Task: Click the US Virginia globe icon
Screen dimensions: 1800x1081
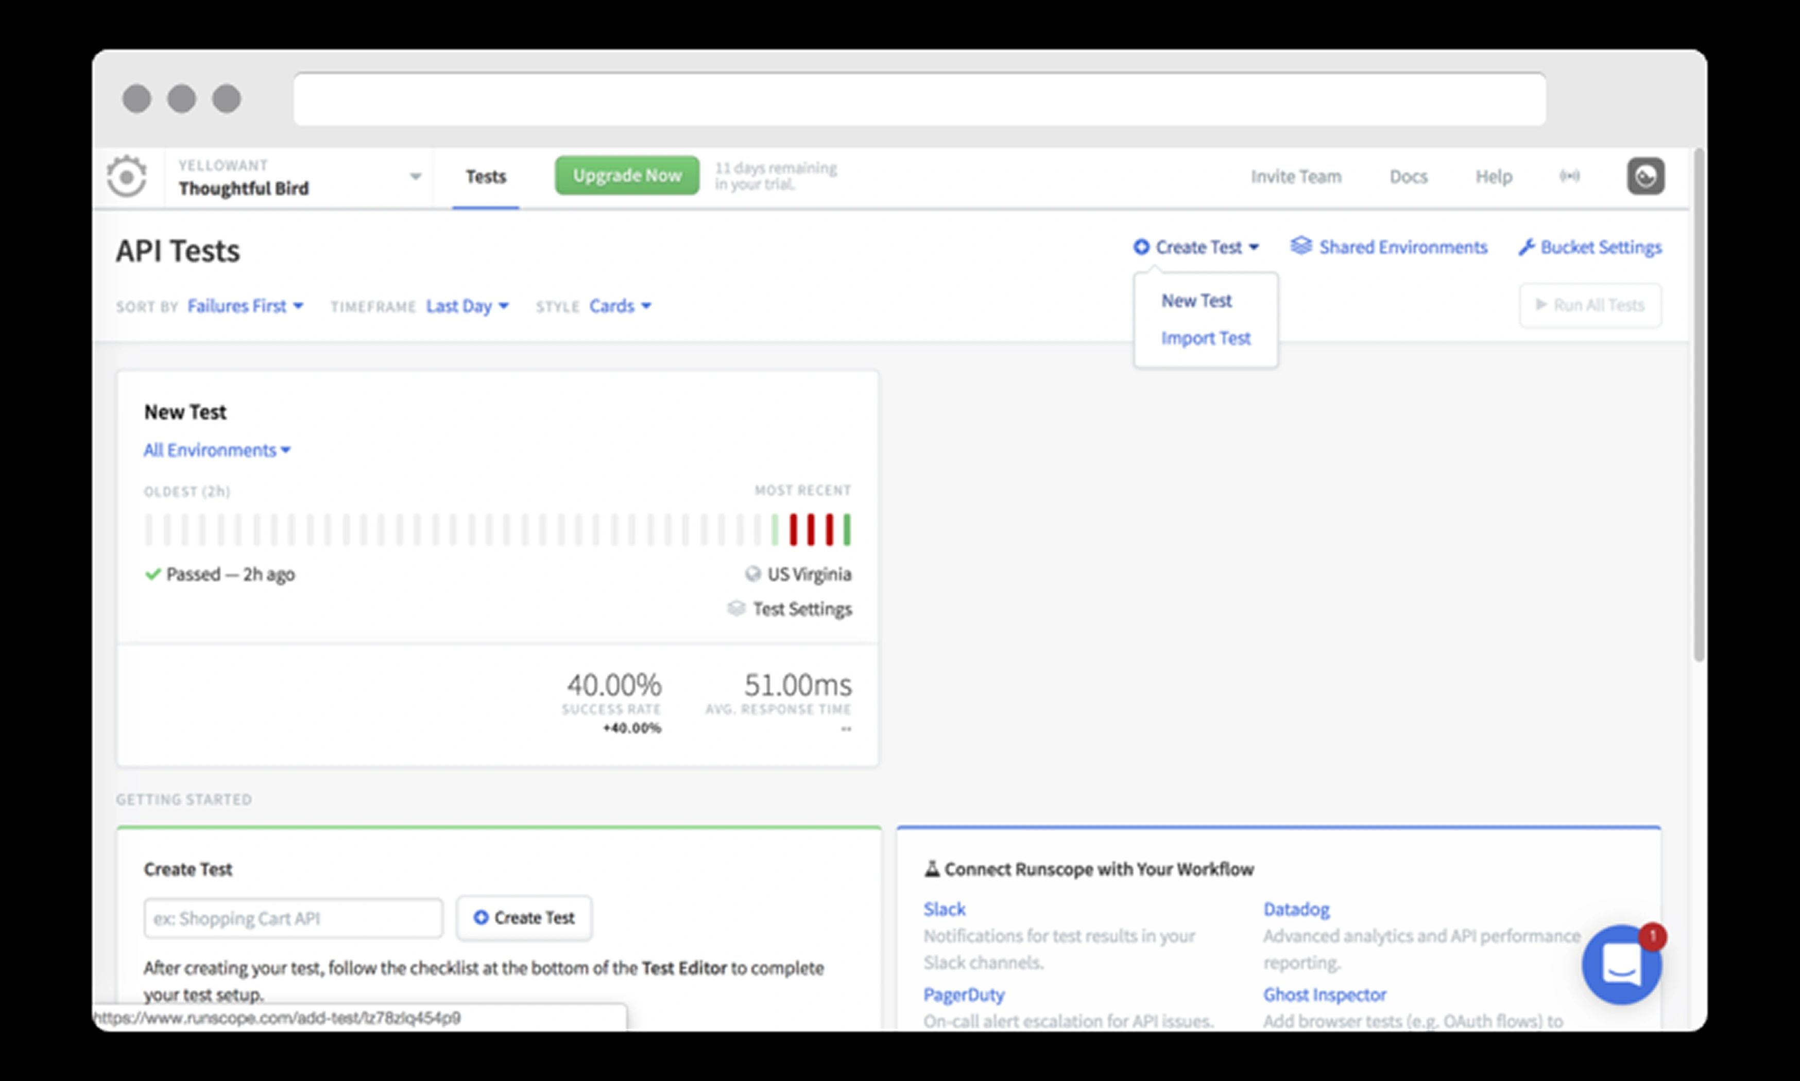Action: pyautogui.click(x=753, y=574)
